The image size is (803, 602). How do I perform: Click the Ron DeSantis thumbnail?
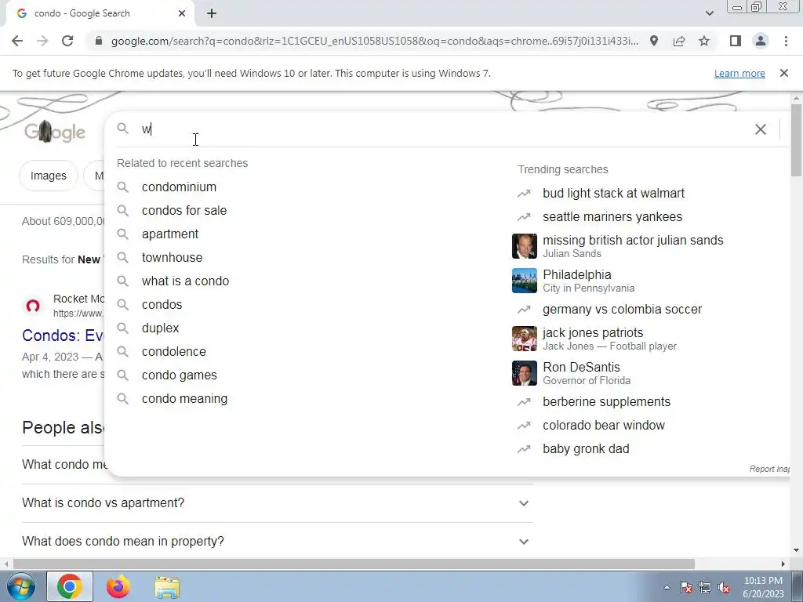pyautogui.click(x=525, y=372)
